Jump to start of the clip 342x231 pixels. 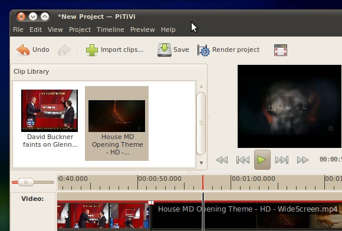(x=243, y=160)
